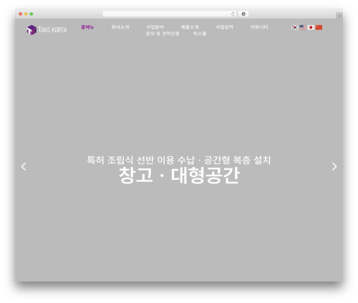Viewport: 358px width, 303px height.
Task: Open the 커뮤니티 menu item
Action: tap(259, 27)
